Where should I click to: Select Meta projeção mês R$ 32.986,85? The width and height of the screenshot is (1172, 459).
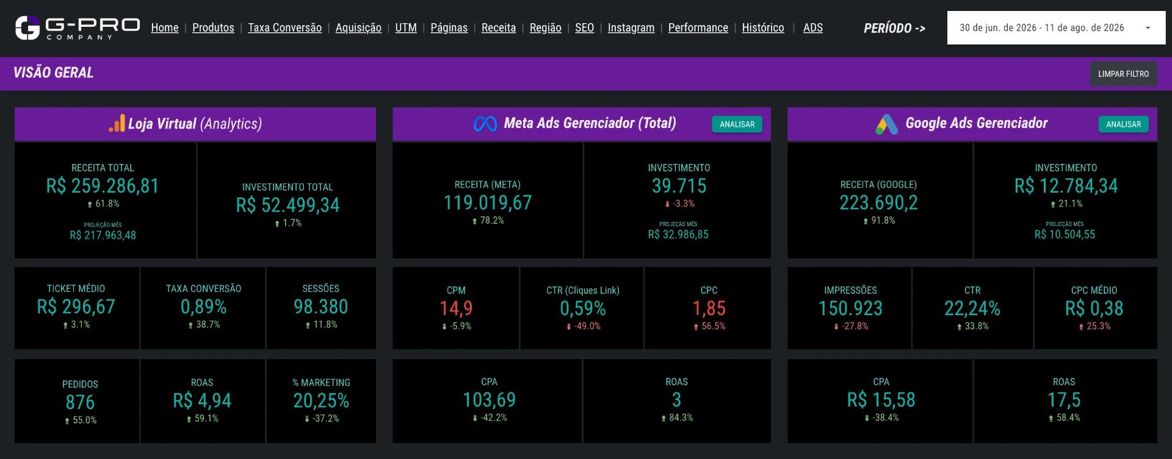tap(678, 235)
